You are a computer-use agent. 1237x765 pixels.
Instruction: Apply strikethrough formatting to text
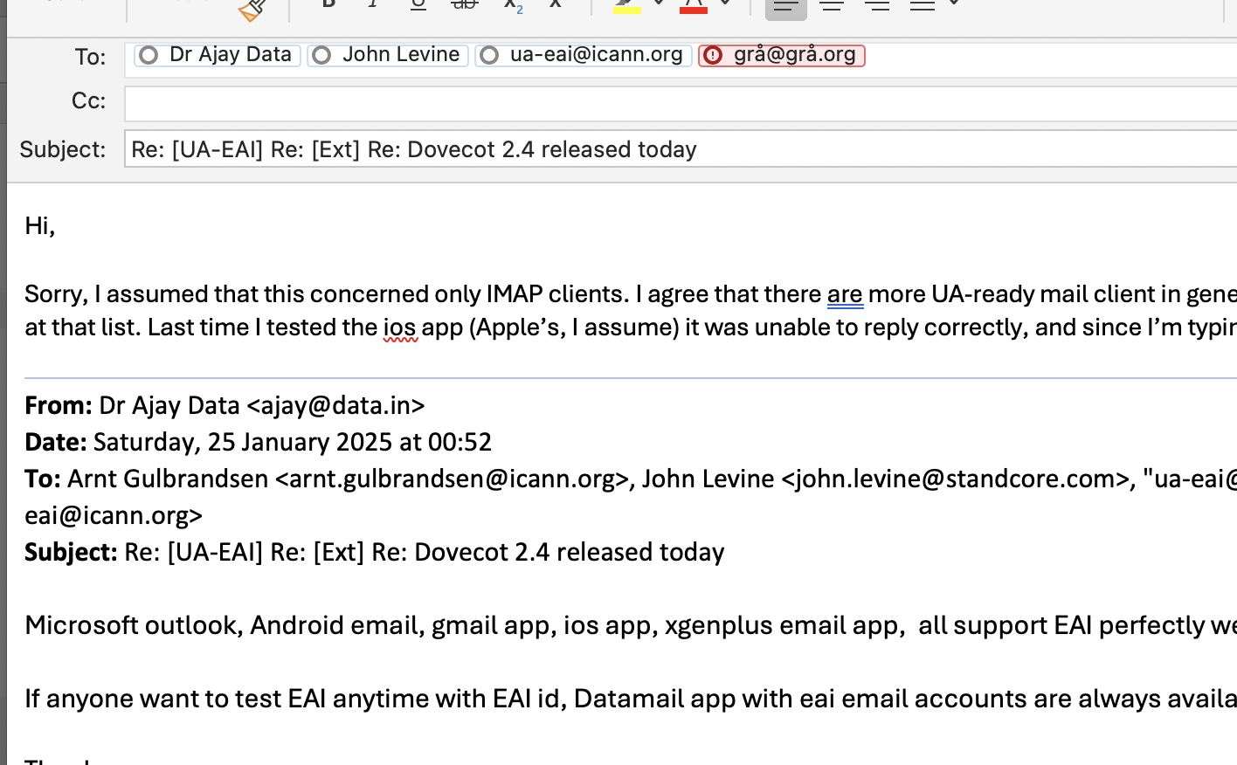[x=464, y=4]
